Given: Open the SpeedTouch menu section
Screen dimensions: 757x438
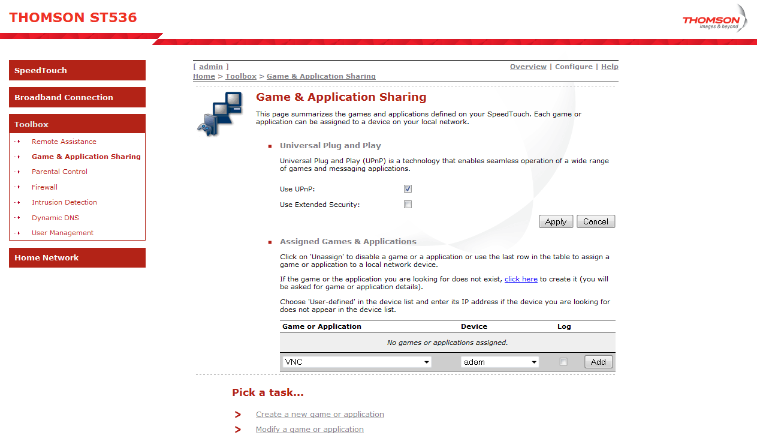Looking at the screenshot, I should (77, 70).
